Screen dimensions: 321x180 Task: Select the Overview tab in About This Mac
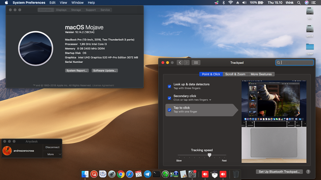pos(45,10)
